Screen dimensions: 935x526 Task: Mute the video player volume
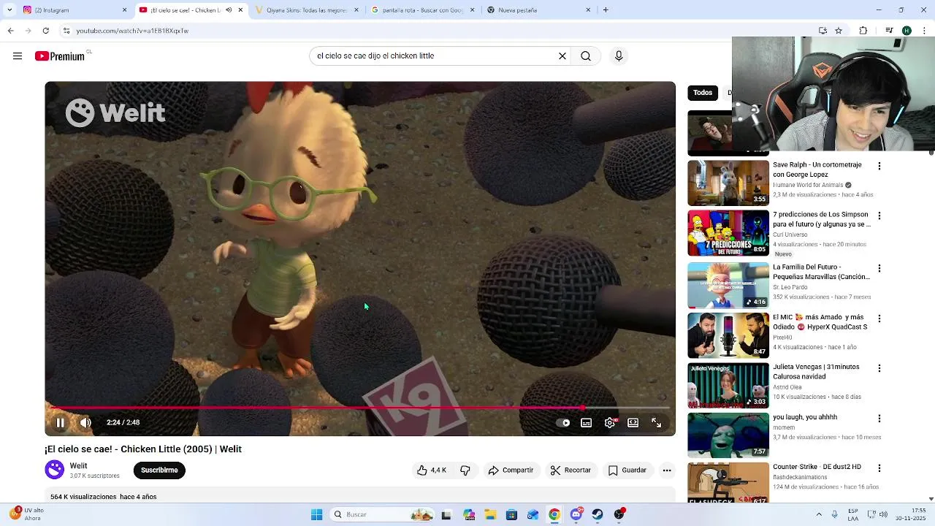click(x=85, y=422)
